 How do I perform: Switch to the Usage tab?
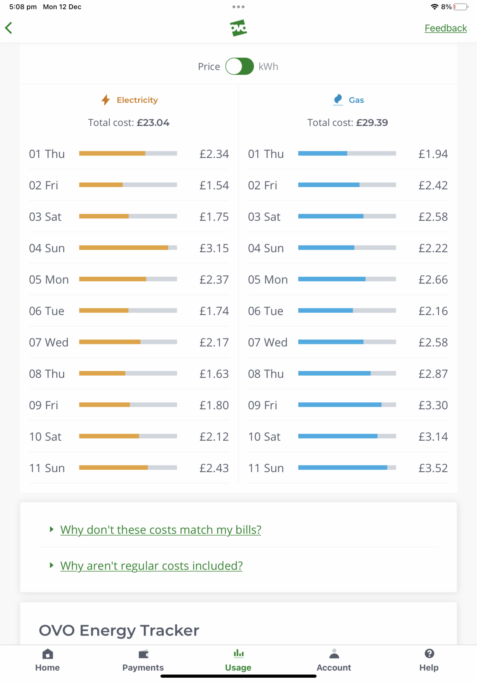tap(238, 660)
